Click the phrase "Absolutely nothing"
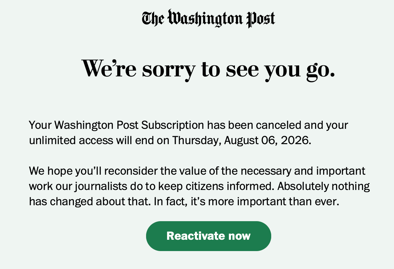 coord(323,186)
